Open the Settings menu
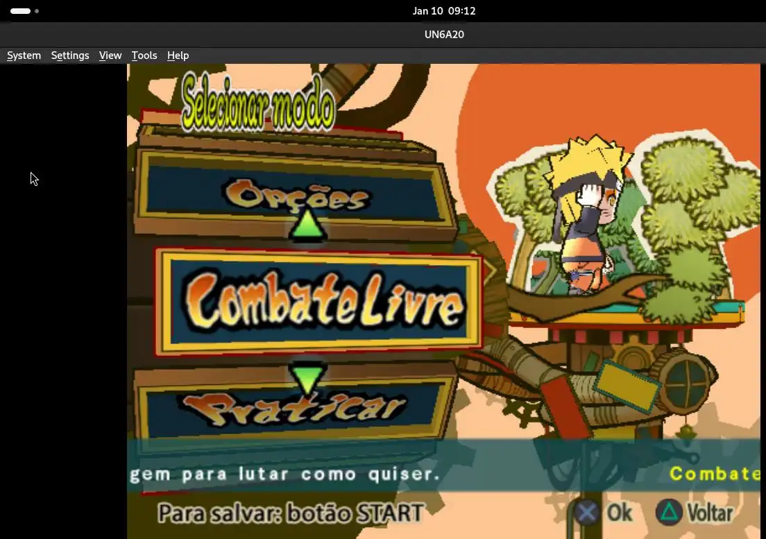Image resolution: width=766 pixels, height=539 pixels. point(70,55)
